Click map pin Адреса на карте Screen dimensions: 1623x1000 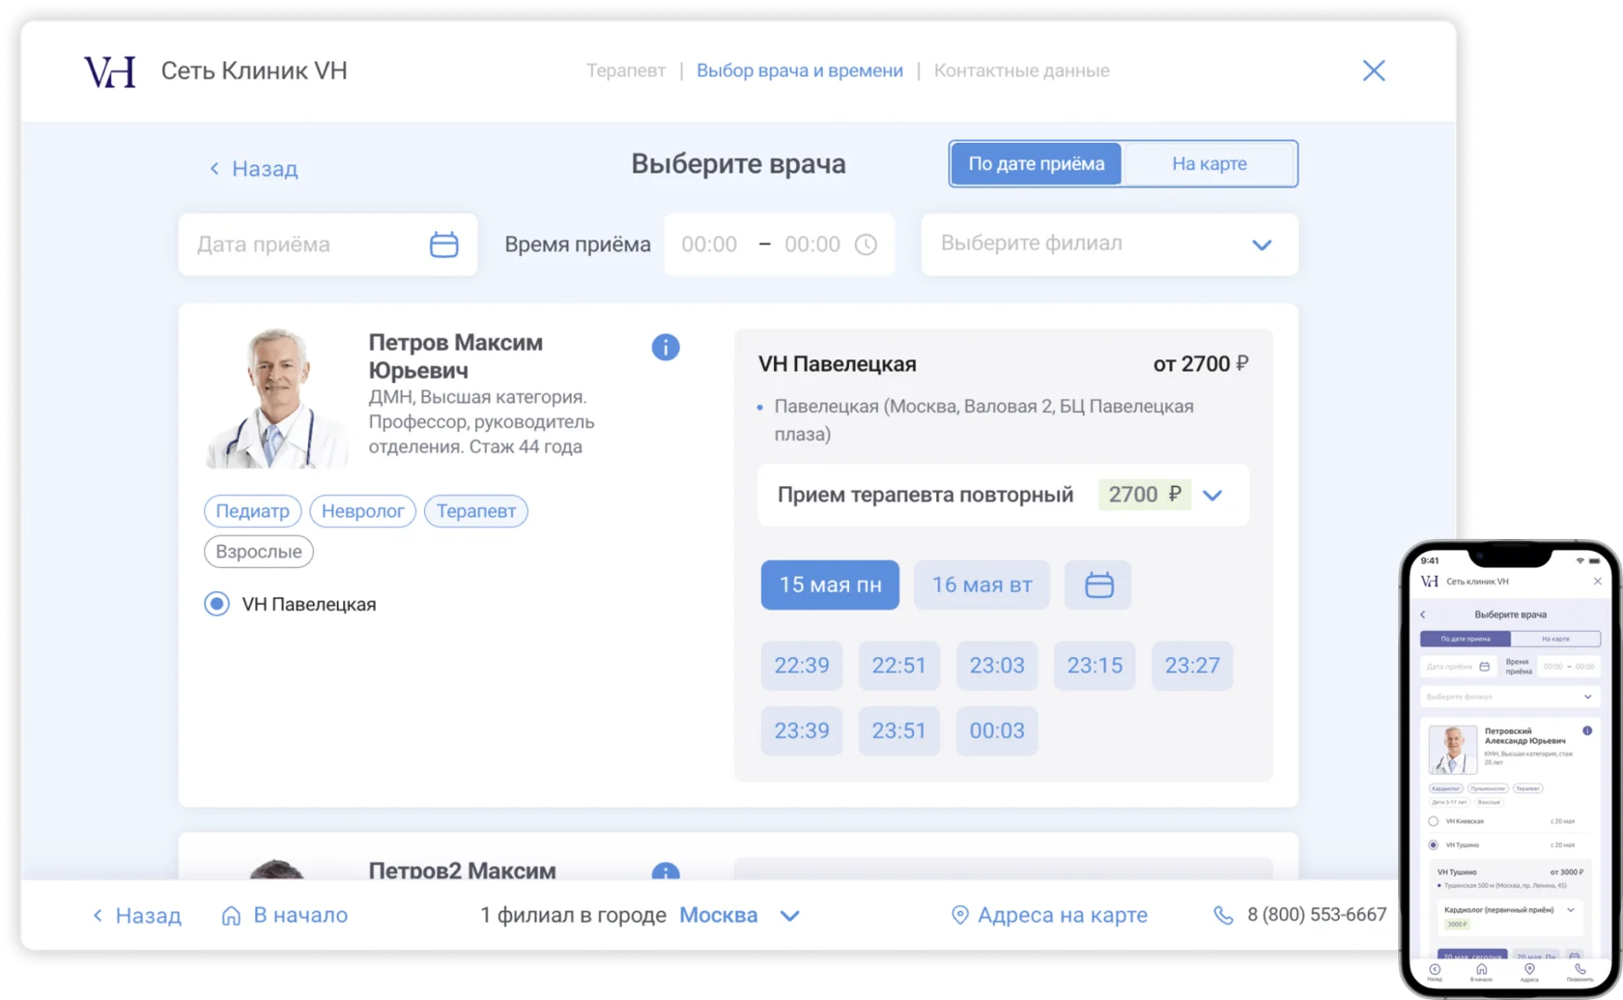click(x=959, y=915)
